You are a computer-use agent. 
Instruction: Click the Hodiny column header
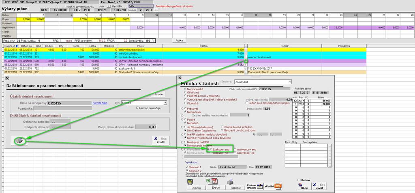[x=49, y=46]
